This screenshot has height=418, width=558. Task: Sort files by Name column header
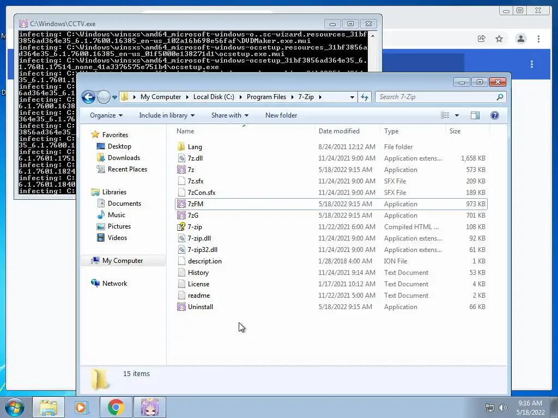pos(185,131)
